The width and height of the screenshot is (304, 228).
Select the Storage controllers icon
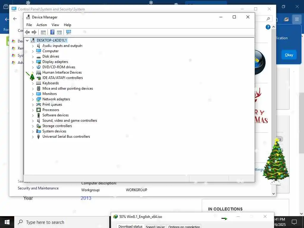(39, 126)
